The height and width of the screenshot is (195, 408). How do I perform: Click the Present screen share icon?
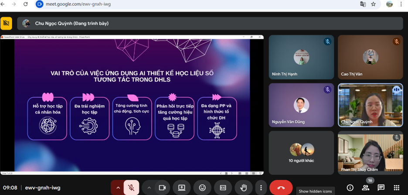point(182,188)
